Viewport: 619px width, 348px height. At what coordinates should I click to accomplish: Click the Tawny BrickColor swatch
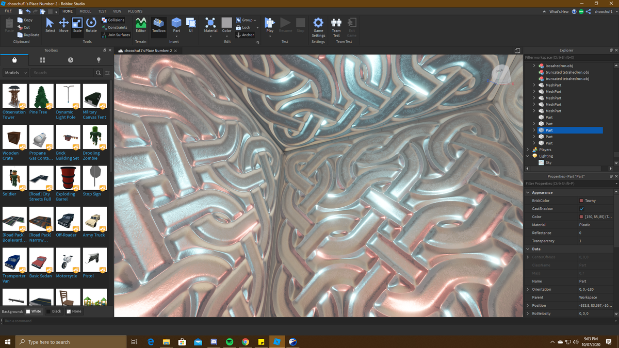click(x=581, y=201)
